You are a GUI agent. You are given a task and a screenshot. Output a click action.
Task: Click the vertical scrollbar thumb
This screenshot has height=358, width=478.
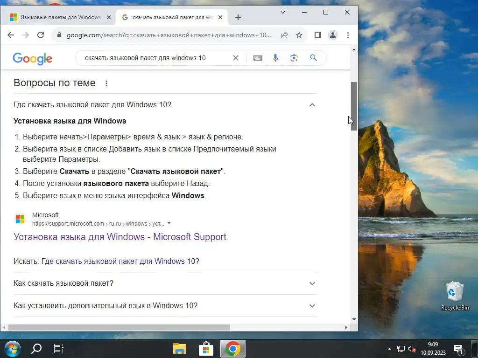354,106
